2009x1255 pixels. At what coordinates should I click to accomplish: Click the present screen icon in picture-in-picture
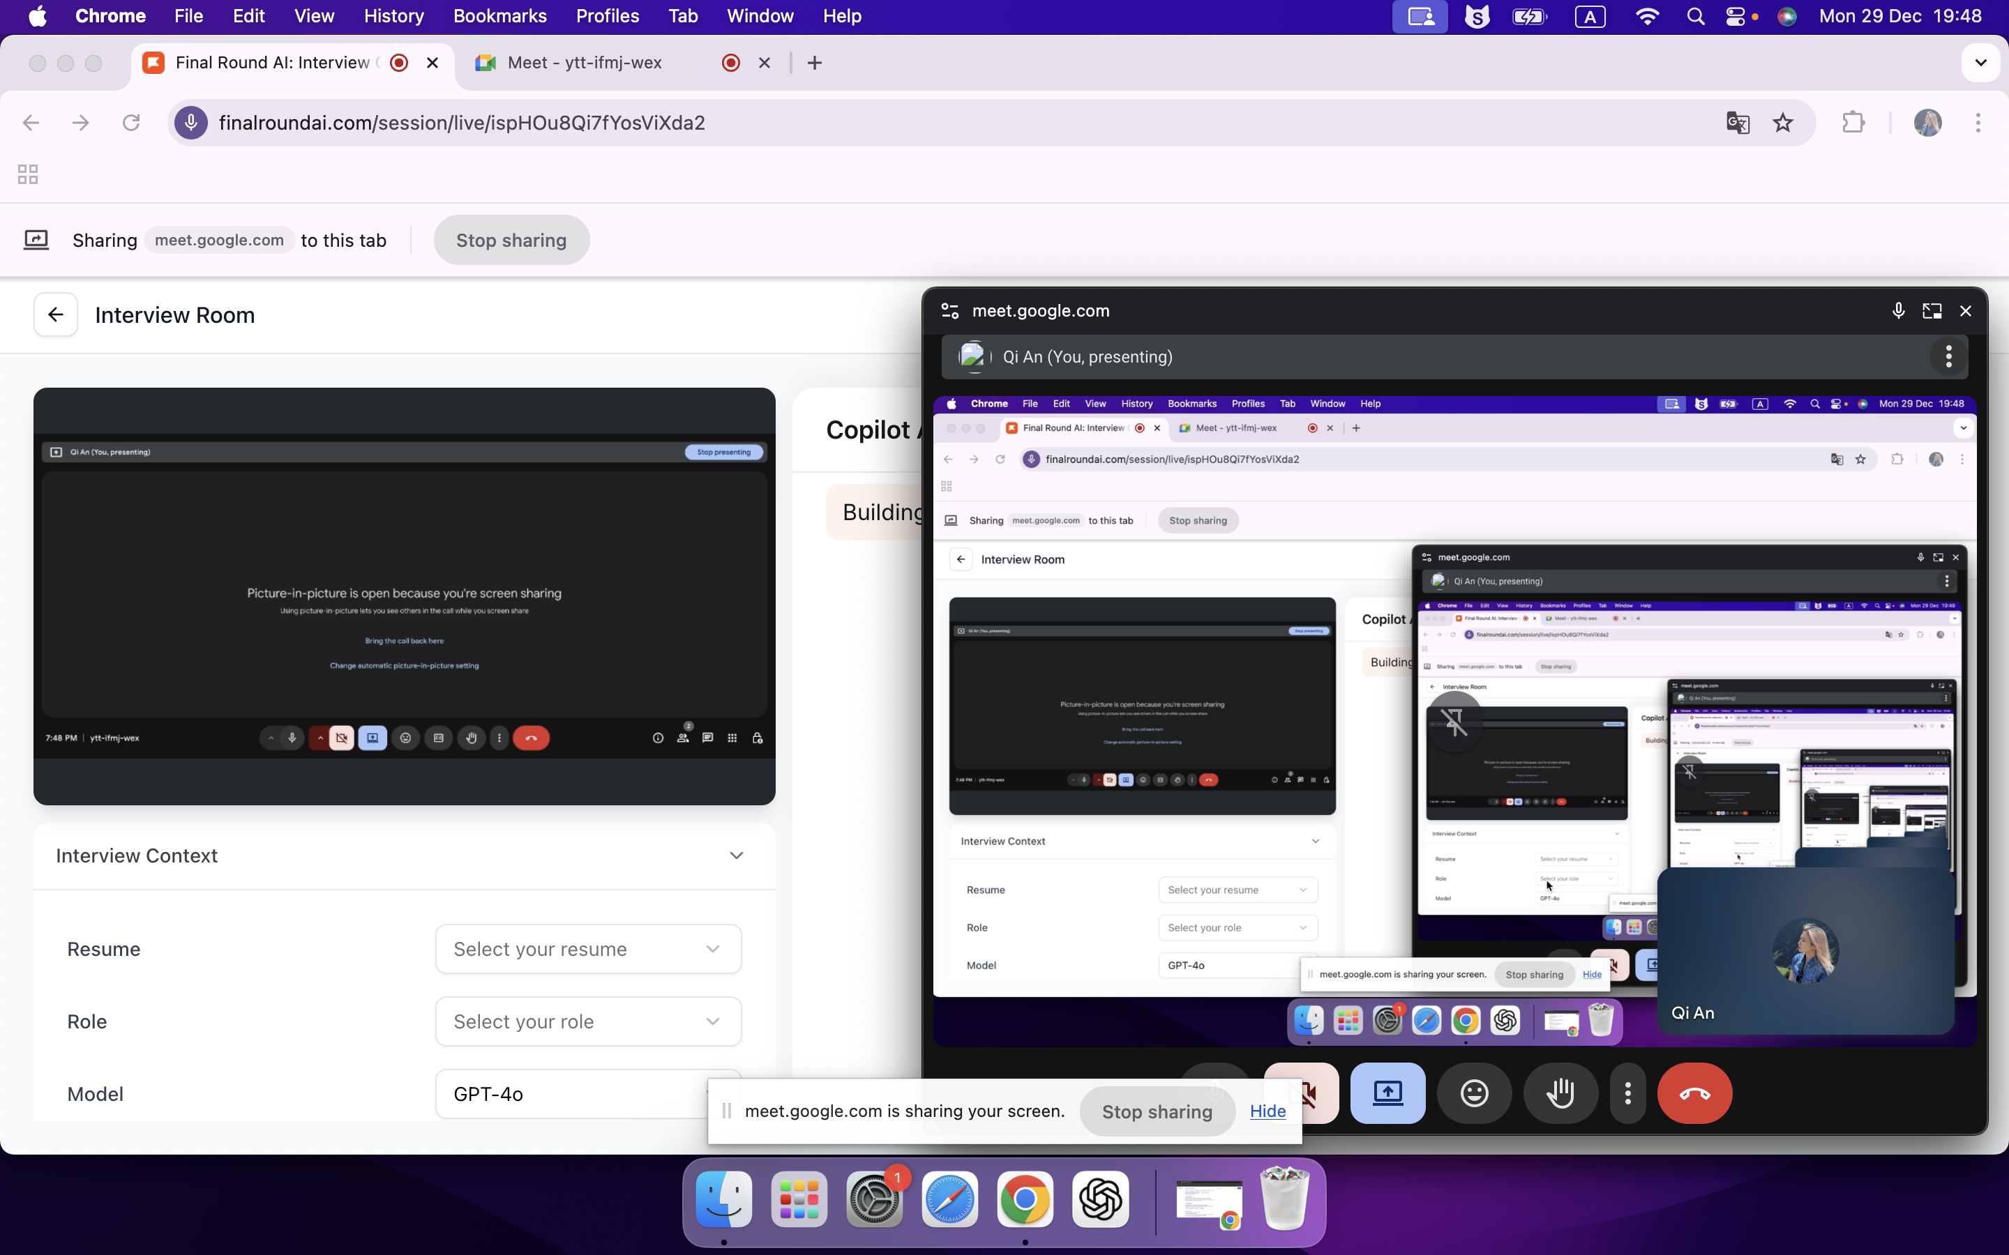pos(1387,1093)
